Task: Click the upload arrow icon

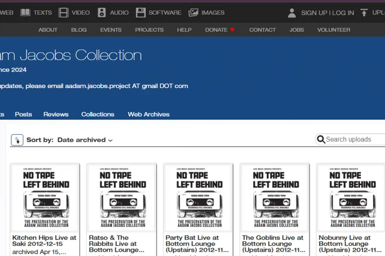Action: point(364,12)
